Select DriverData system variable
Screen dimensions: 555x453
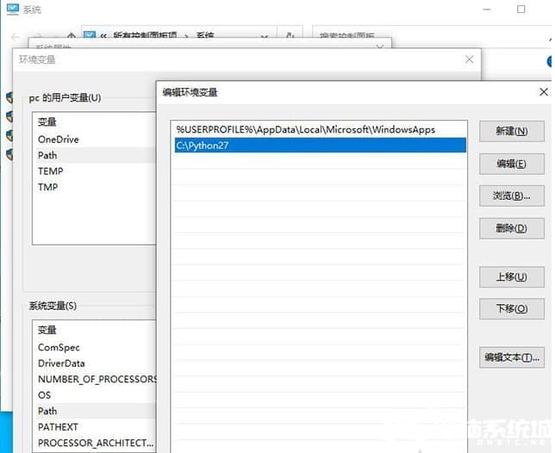coord(96,363)
